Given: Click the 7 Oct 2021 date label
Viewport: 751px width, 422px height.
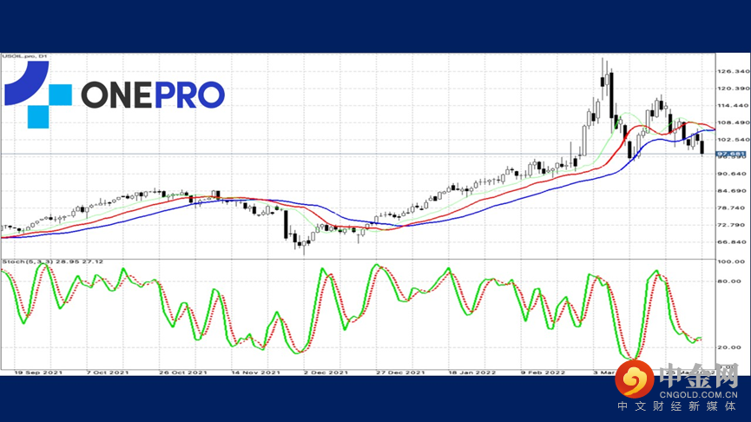Looking at the screenshot, I should (108, 373).
